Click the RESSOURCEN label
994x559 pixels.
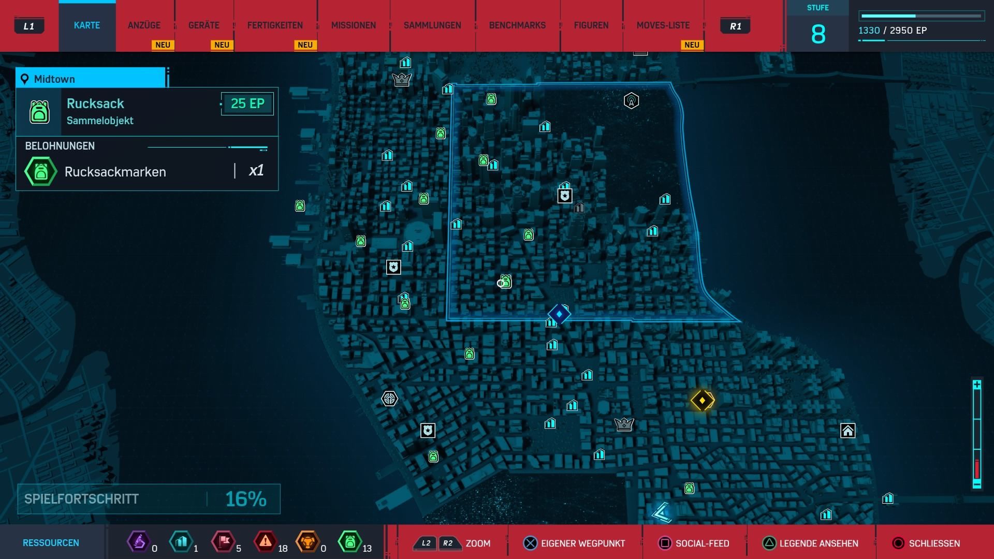coord(51,543)
